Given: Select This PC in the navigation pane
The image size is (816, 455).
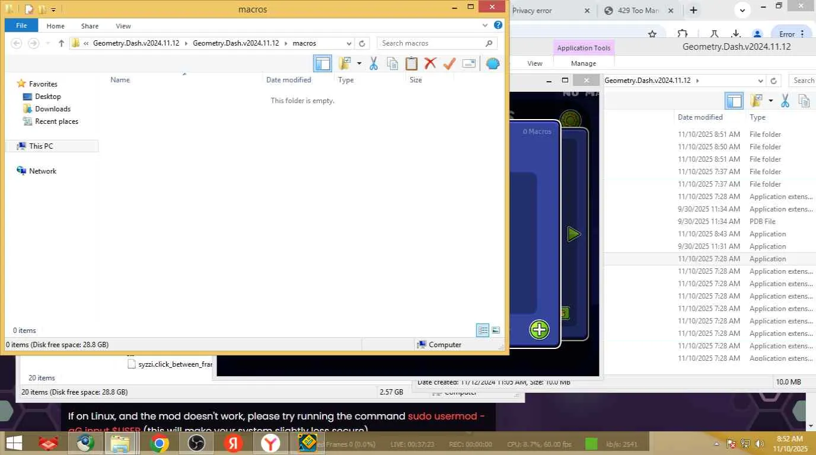Looking at the screenshot, I should click(x=41, y=146).
